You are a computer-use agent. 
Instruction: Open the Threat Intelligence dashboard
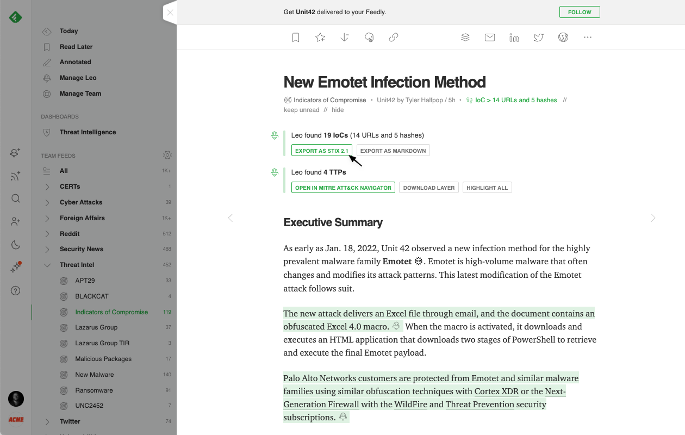tap(88, 132)
